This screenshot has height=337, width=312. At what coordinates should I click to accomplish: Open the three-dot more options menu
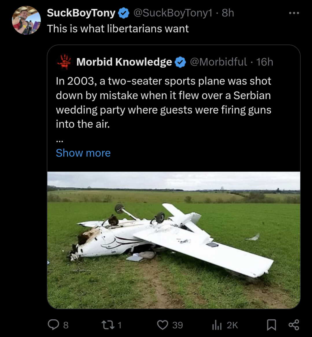coord(294,13)
